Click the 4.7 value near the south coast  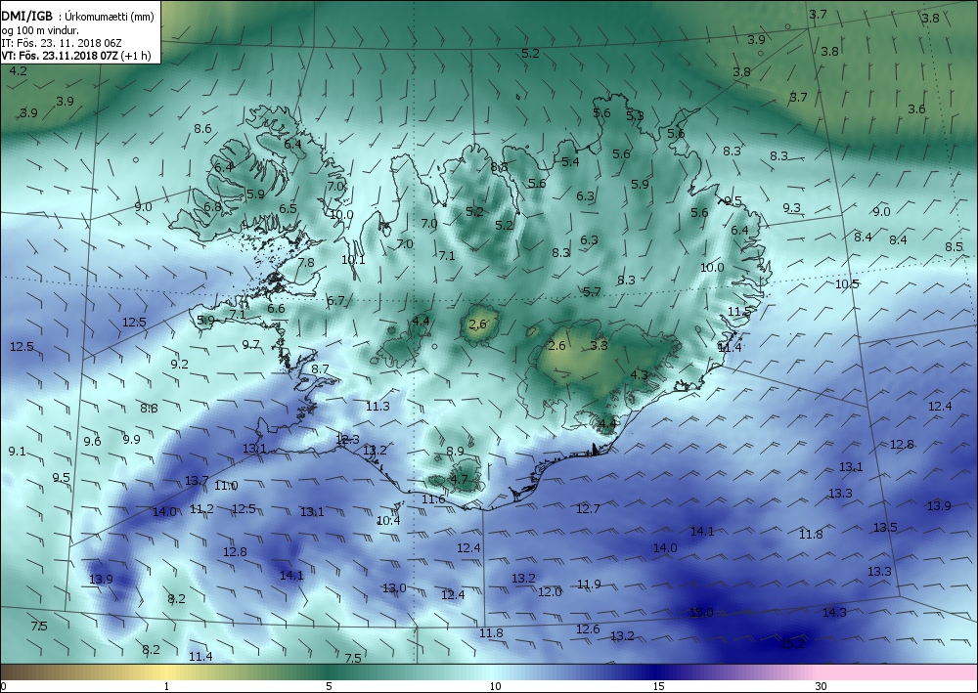pyautogui.click(x=459, y=480)
